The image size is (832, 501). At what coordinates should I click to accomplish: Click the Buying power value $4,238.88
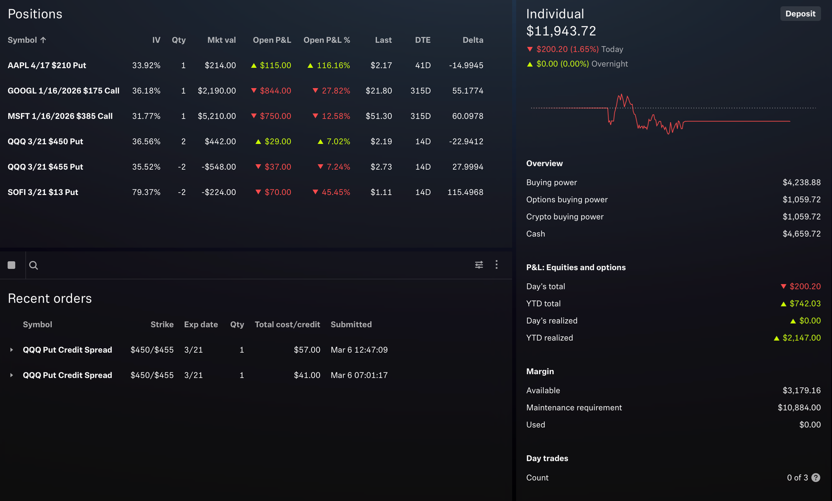802,183
